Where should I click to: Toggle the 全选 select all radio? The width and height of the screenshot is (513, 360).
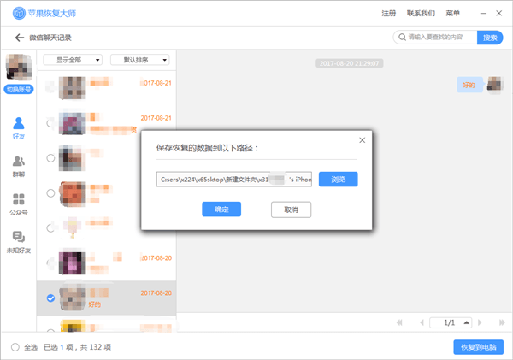15,347
